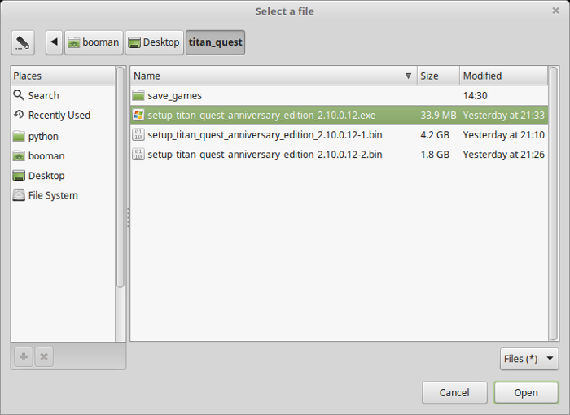Click the Yesterday at 21:33 cell

[x=503, y=116]
